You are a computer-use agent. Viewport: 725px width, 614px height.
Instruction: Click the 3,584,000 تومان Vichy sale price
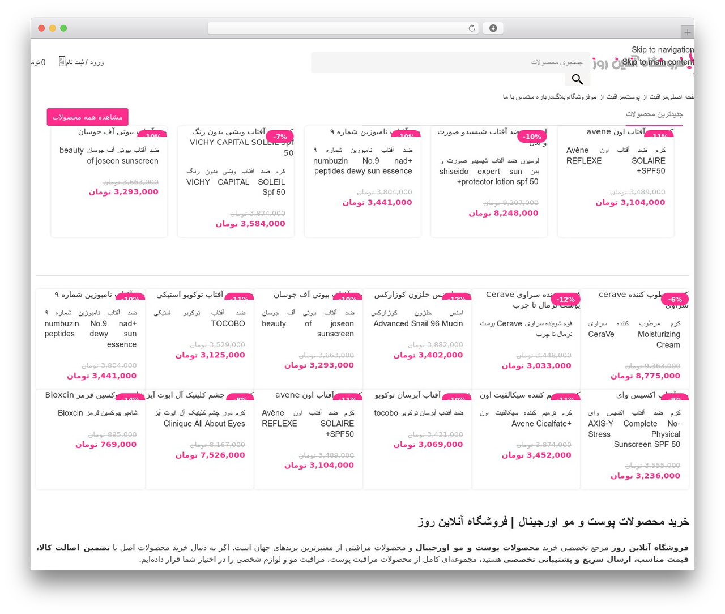click(x=250, y=224)
